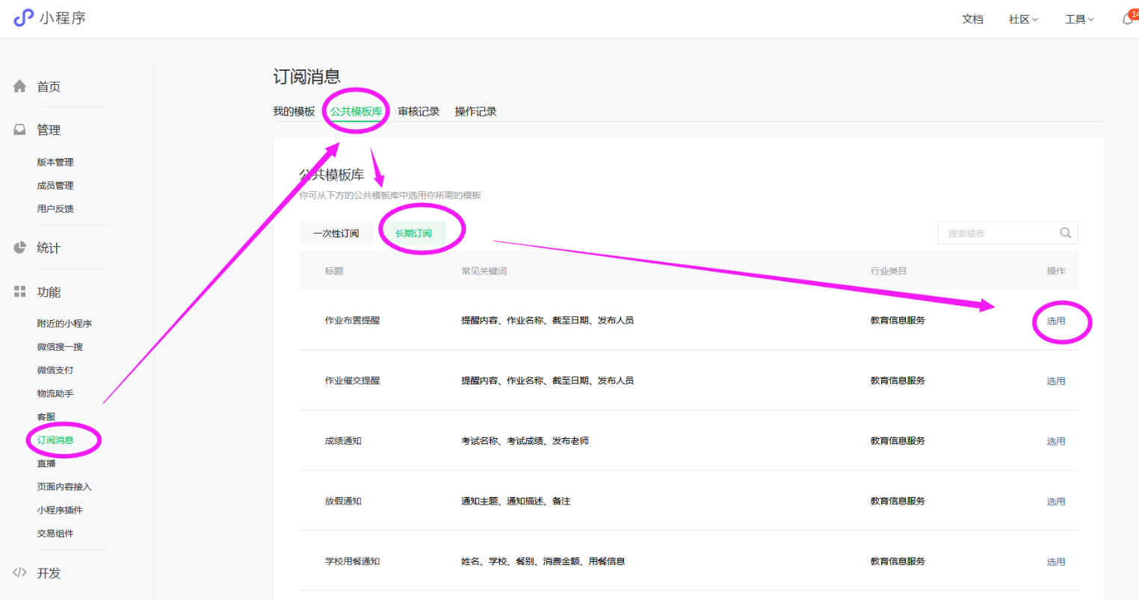Open 订阅消息 in the sidebar
The width and height of the screenshot is (1139, 600).
click(55, 440)
